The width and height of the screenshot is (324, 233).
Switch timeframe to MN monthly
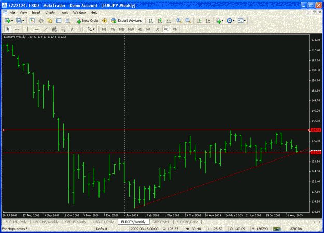coord(175,30)
